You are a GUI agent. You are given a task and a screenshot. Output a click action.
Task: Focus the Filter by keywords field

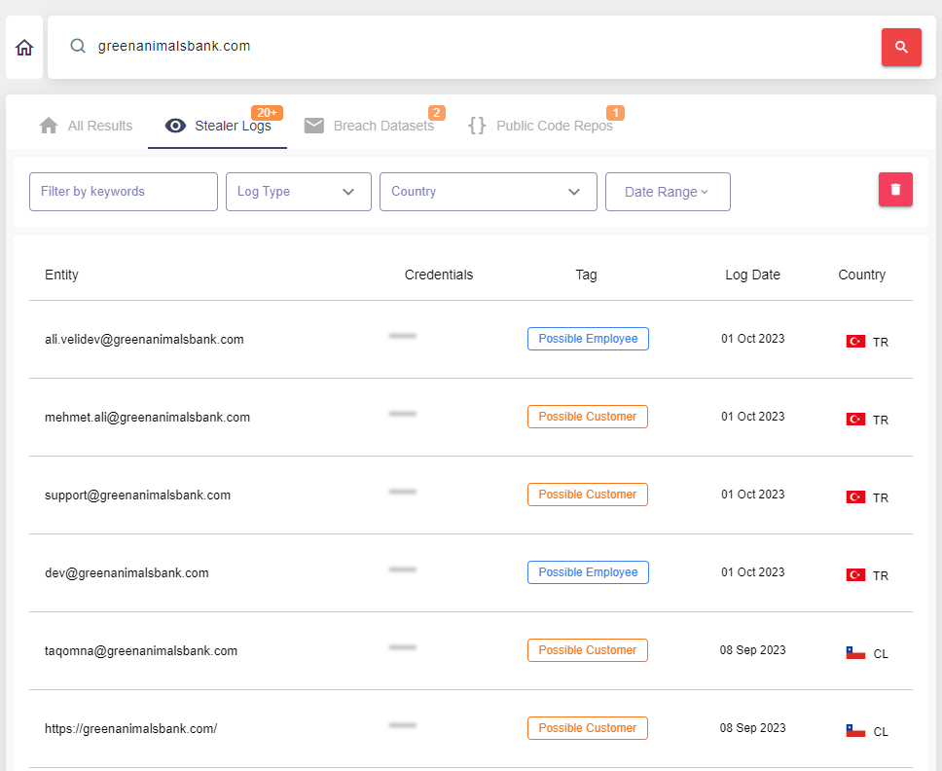pos(124,192)
